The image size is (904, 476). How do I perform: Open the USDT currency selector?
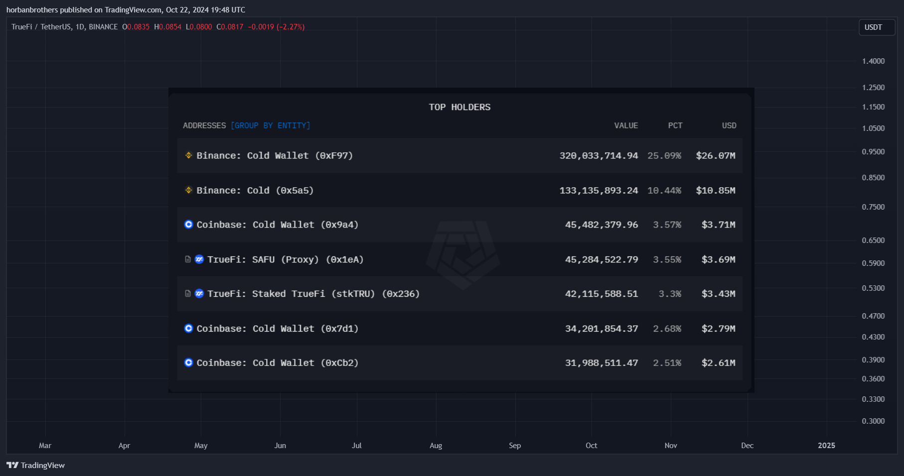pyautogui.click(x=877, y=27)
